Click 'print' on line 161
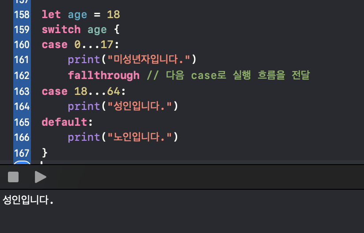The width and height of the screenshot is (364, 233). pyautogui.click(x=84, y=60)
